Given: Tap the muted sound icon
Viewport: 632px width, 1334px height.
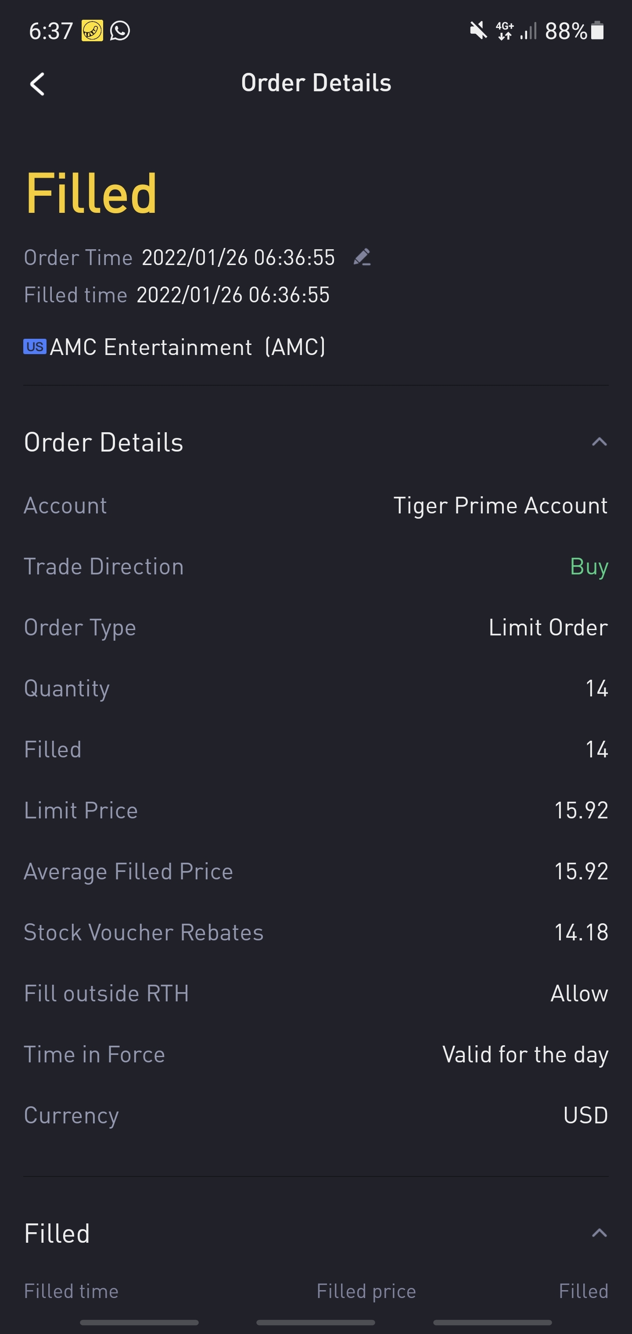Looking at the screenshot, I should [478, 31].
